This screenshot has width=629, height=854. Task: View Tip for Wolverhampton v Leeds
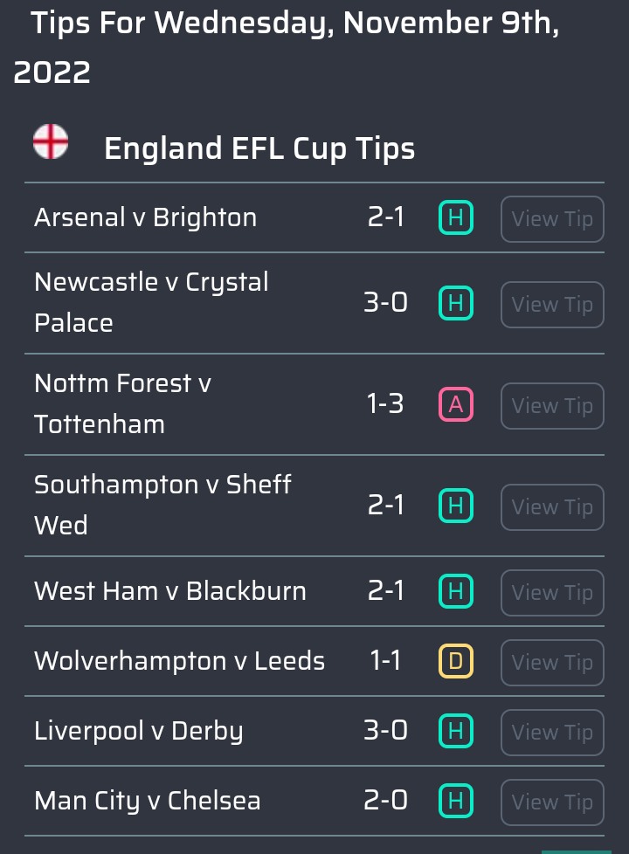click(552, 662)
